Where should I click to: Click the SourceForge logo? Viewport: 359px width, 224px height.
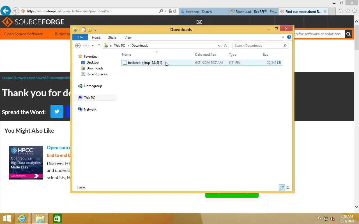(33, 22)
